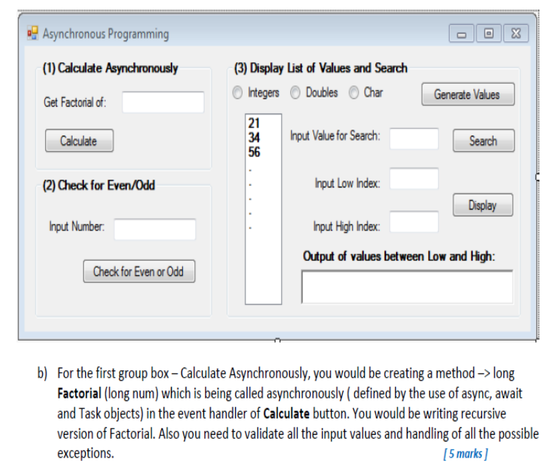Click the Input Low Index field
The height and width of the screenshot is (469, 558).
coord(414,179)
